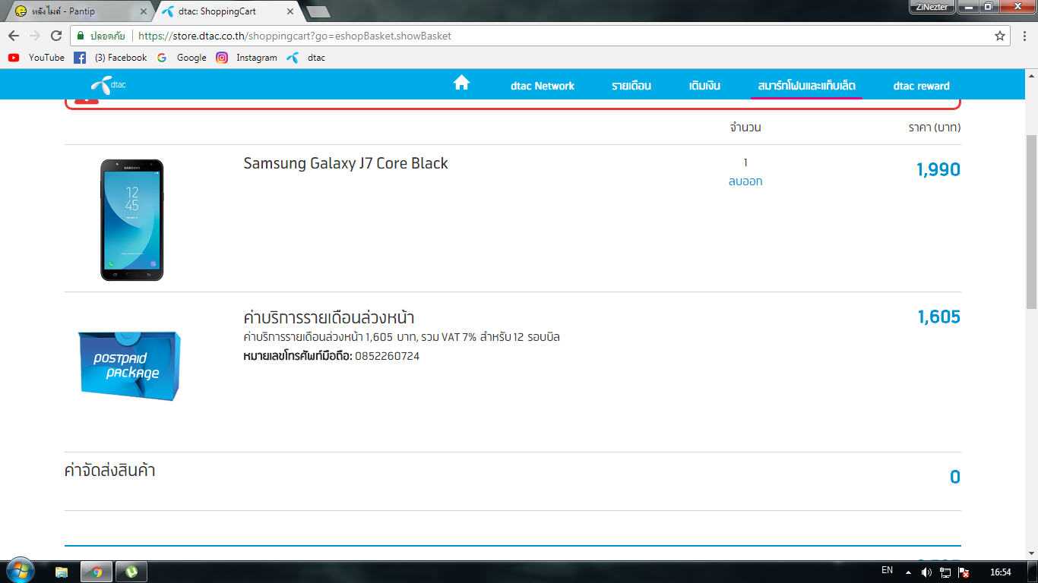Click the scrollbar down arrow
This screenshot has width=1038, height=583.
pyautogui.click(x=1031, y=553)
